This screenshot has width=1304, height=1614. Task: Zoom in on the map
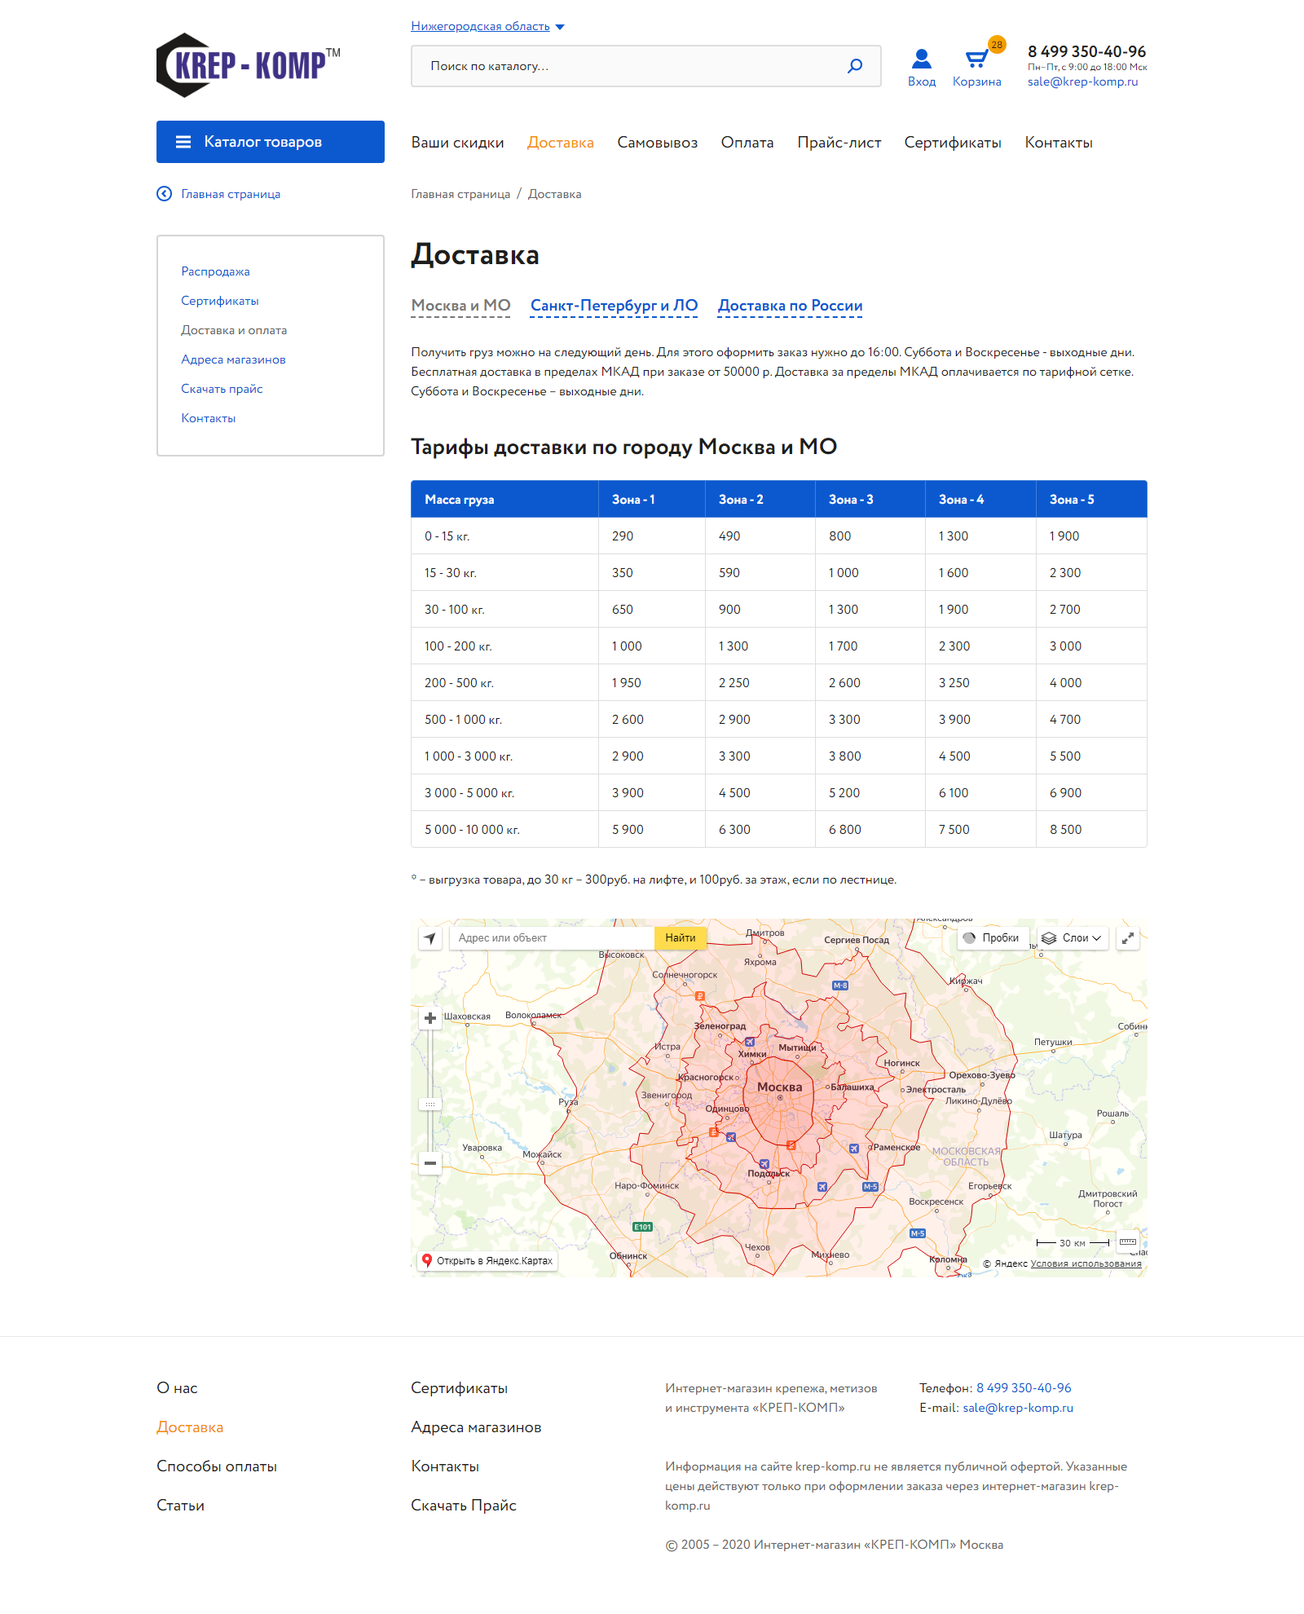[x=430, y=1018]
